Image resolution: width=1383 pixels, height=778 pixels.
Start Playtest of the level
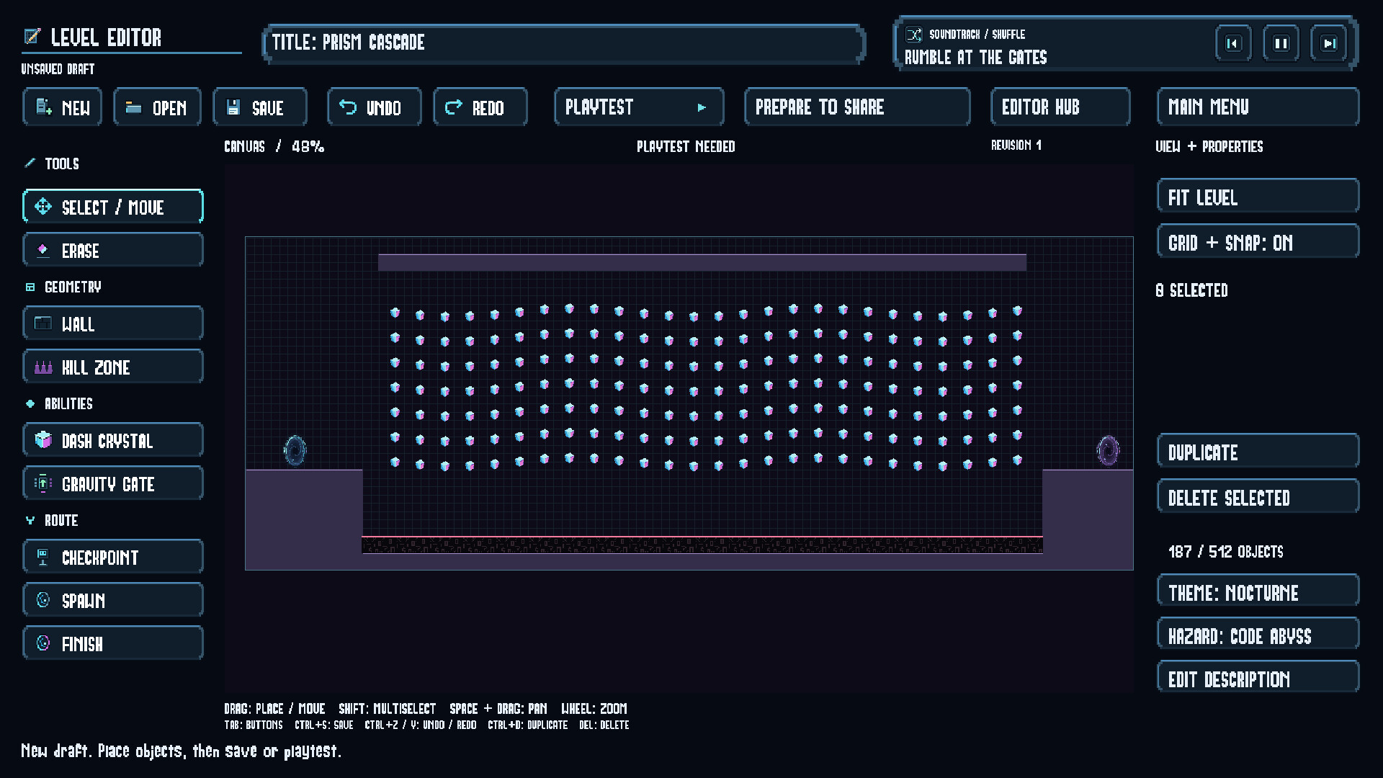point(639,107)
